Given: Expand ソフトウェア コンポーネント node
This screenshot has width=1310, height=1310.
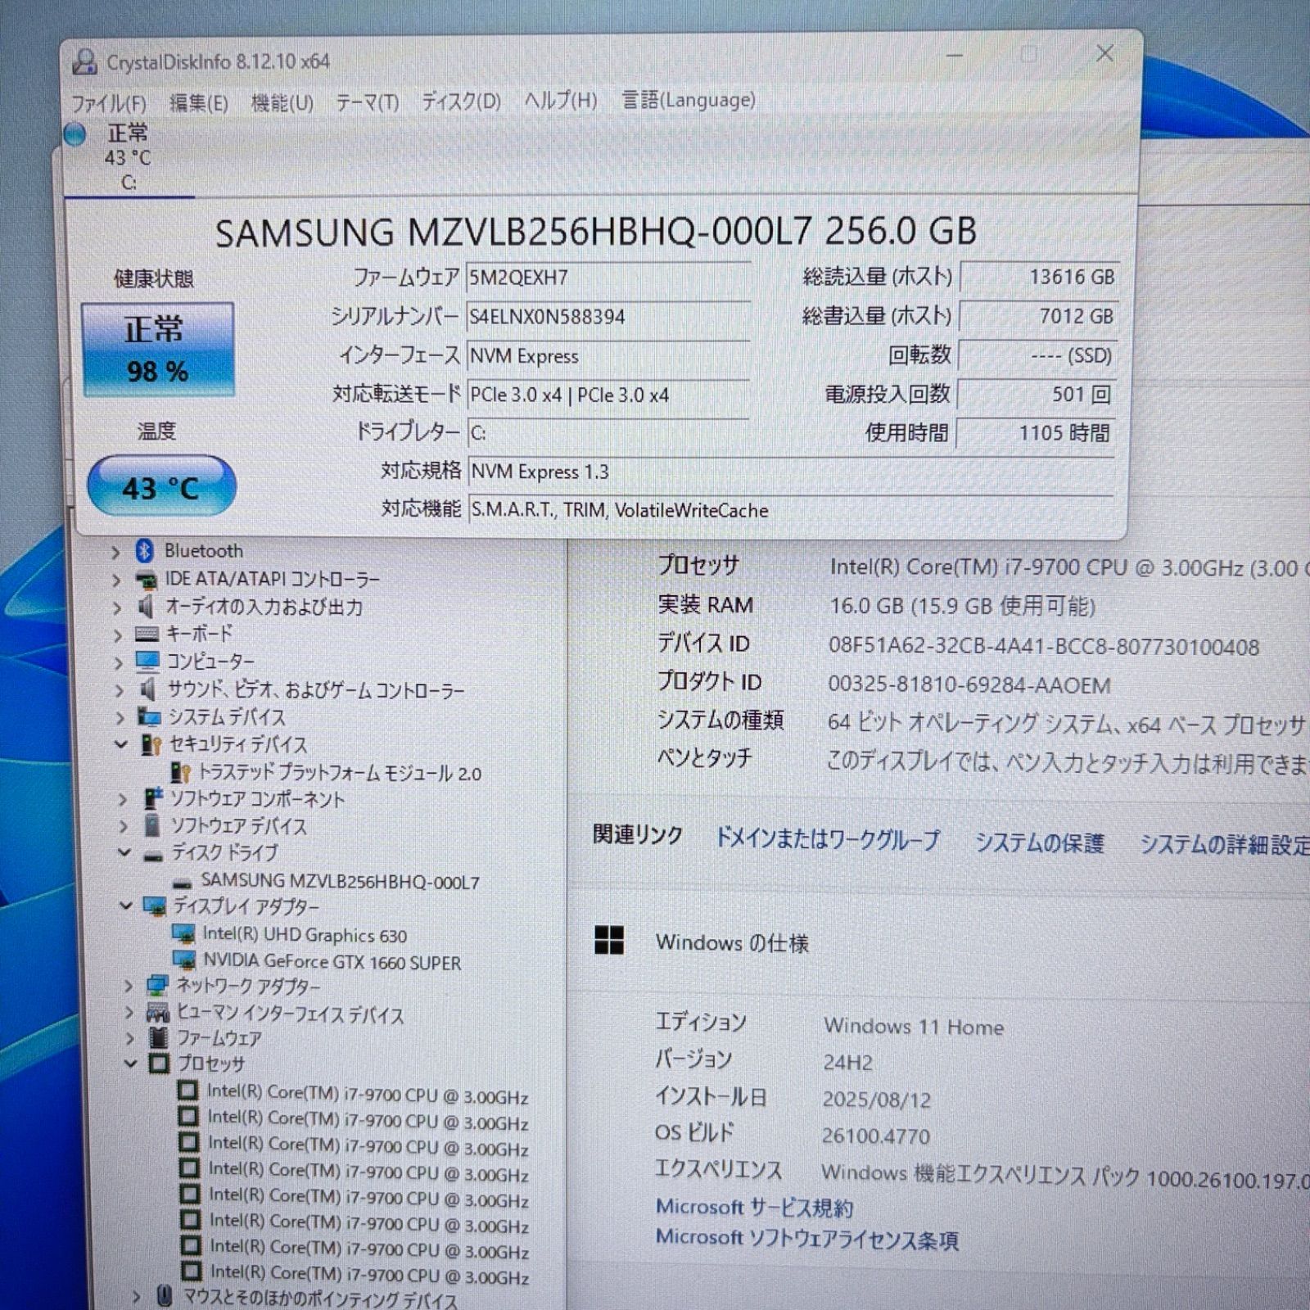Looking at the screenshot, I should tap(123, 799).
